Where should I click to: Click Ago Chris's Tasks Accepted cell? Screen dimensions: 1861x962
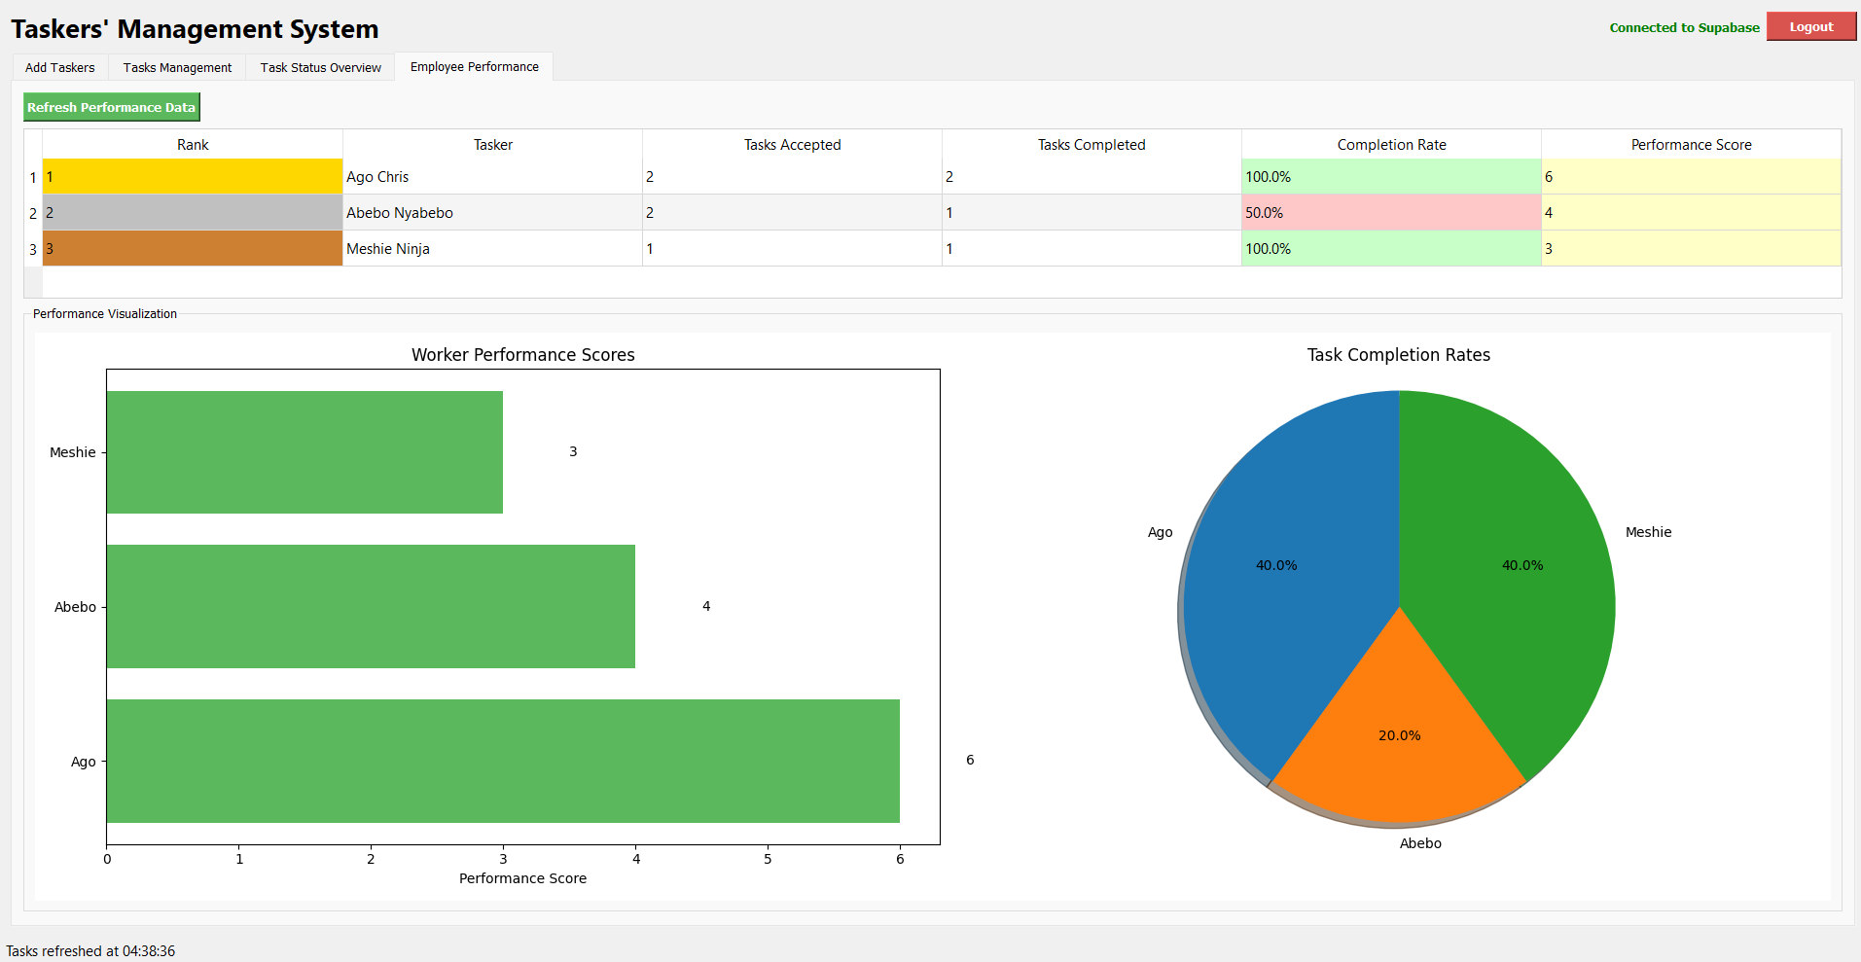pos(792,177)
